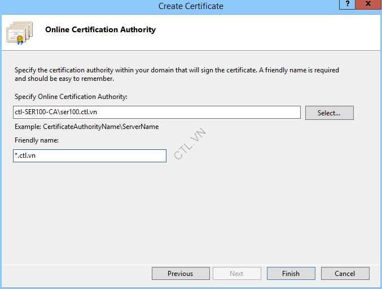Click the Online Certification Authority heading
The image size is (382, 289).
tap(100, 29)
